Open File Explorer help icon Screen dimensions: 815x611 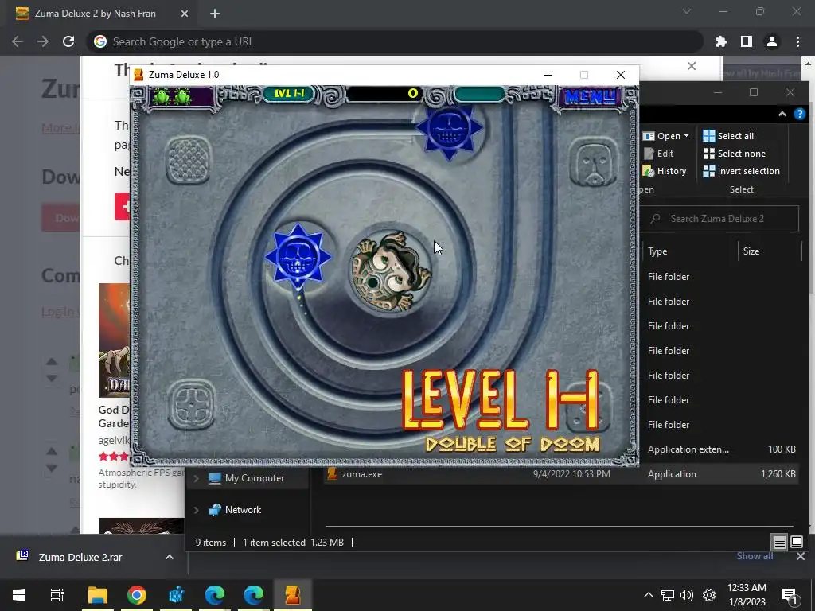coord(800,115)
